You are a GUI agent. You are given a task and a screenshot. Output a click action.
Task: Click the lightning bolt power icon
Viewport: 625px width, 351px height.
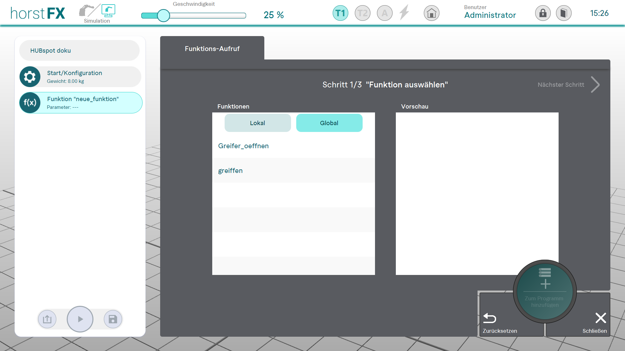(x=404, y=13)
